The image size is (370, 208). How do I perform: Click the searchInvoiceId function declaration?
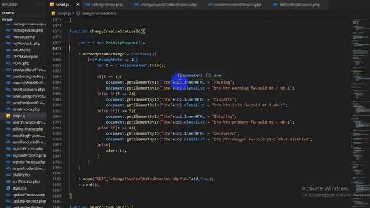[x=102, y=207]
